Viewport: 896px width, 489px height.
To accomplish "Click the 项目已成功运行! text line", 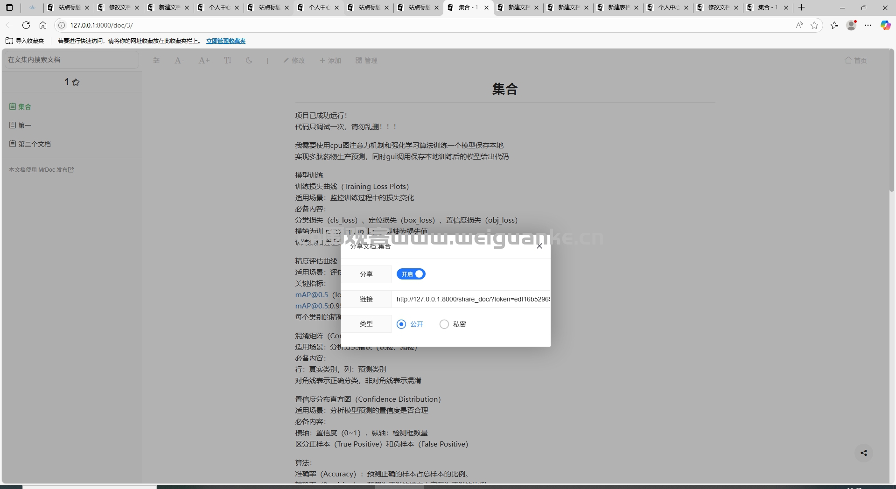I will pyautogui.click(x=321, y=115).
